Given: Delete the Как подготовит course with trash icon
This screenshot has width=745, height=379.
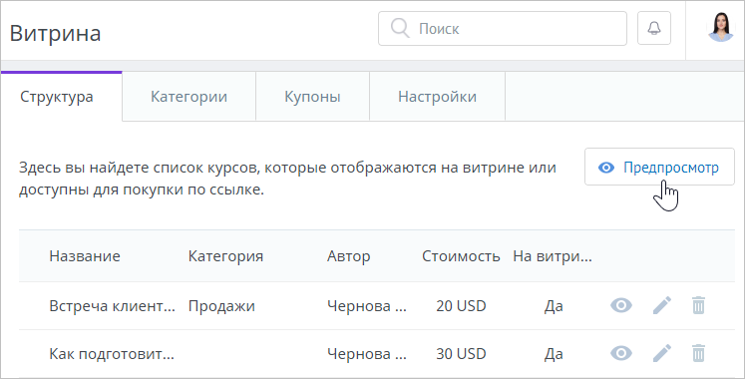Looking at the screenshot, I should [x=698, y=353].
